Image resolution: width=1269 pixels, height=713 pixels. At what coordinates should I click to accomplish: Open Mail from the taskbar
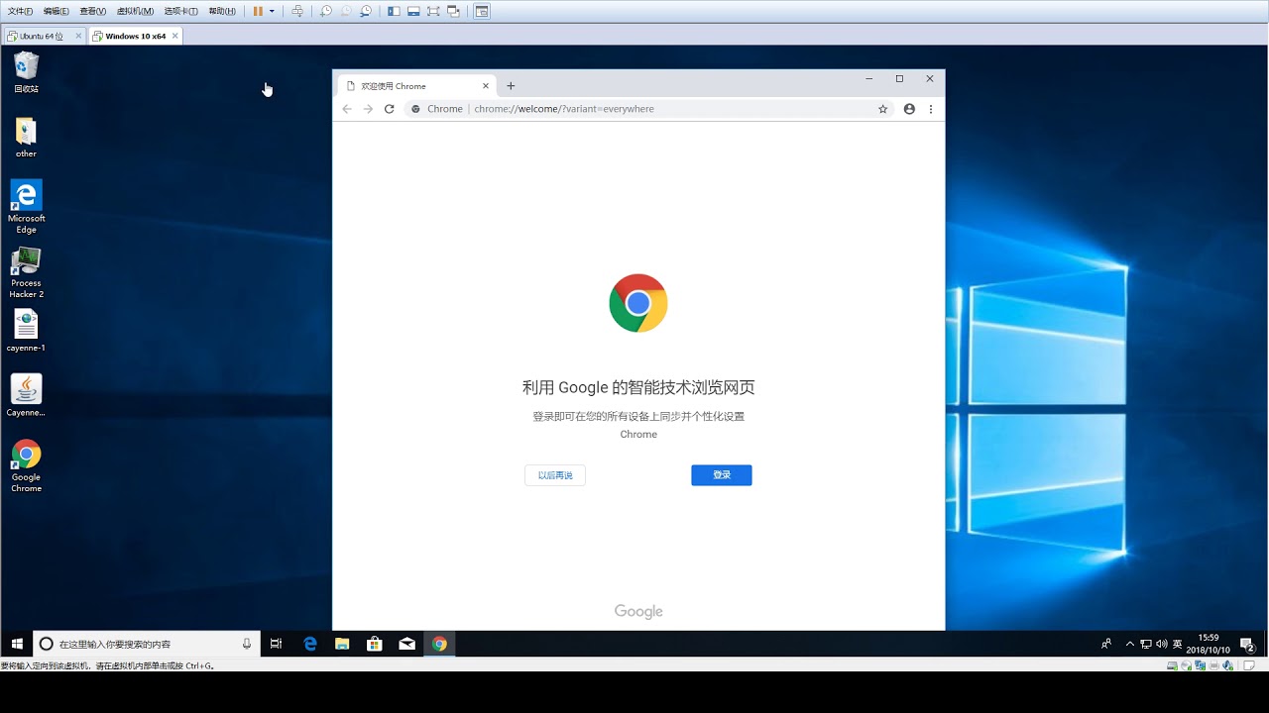tap(406, 644)
